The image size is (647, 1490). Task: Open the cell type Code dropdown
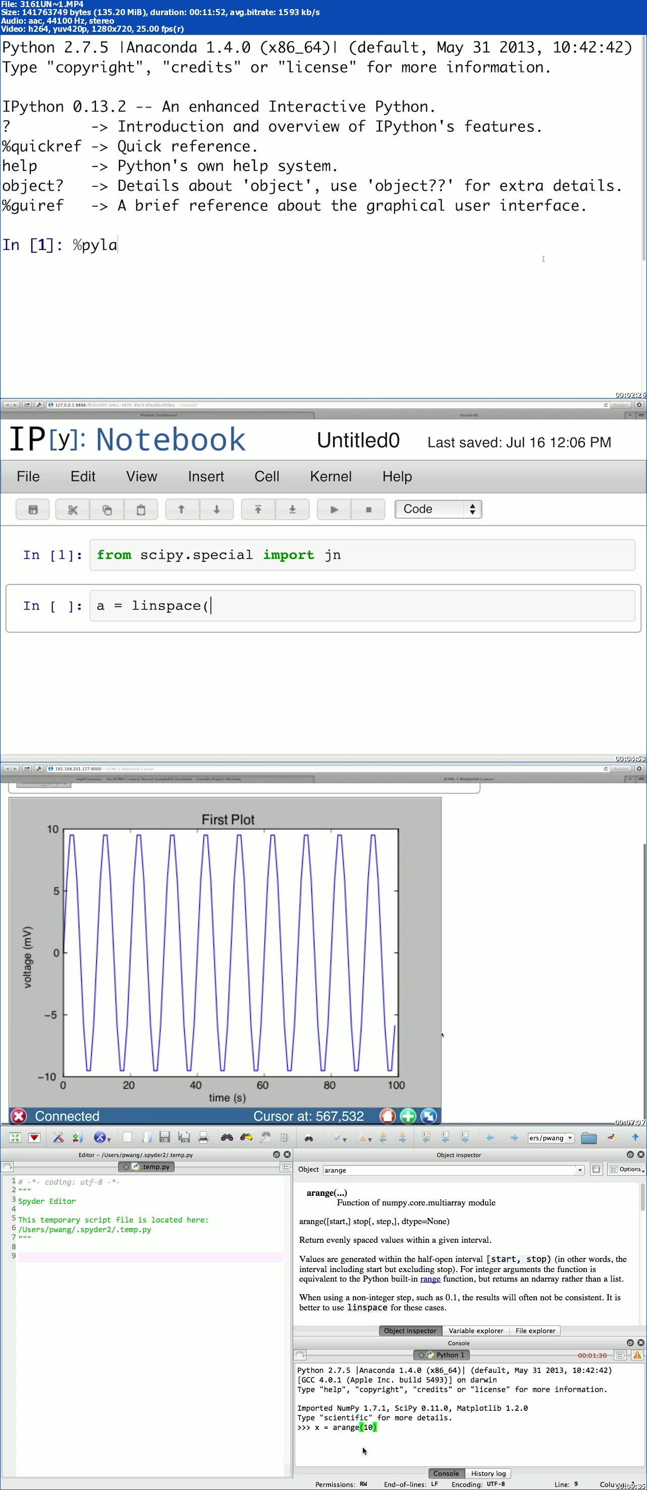pyautogui.click(x=438, y=509)
